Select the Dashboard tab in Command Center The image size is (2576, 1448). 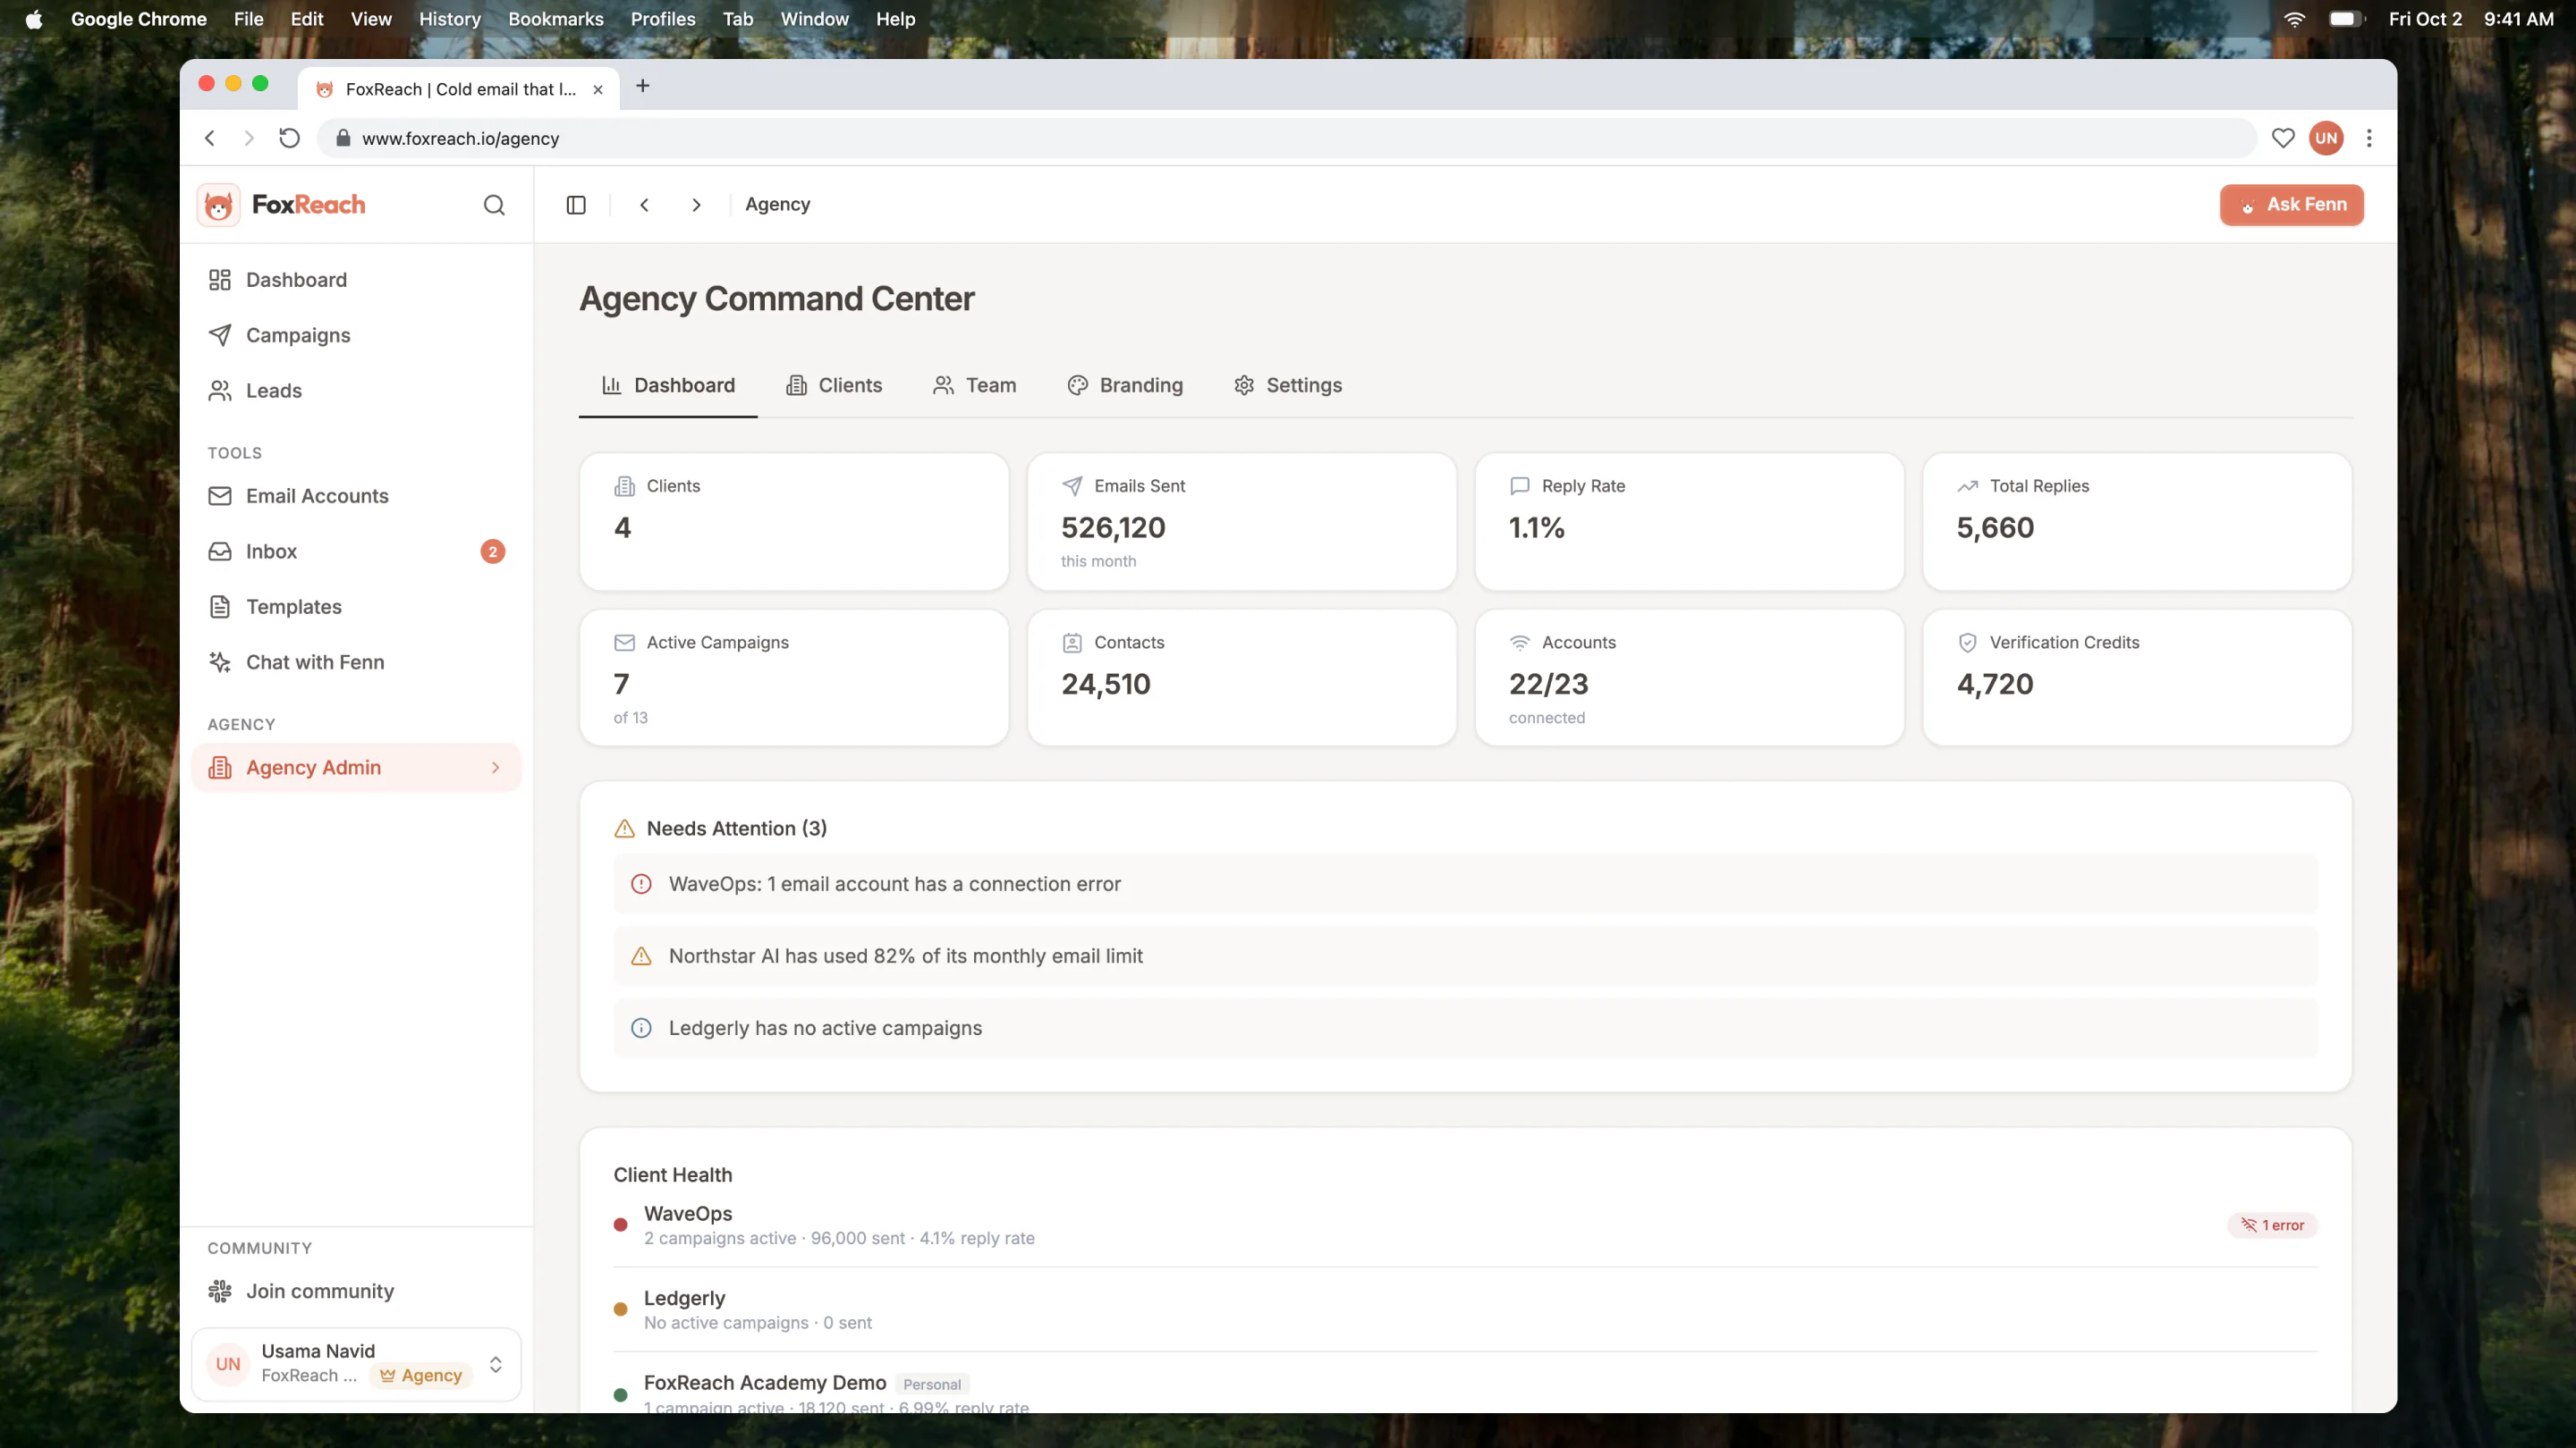pyautogui.click(x=668, y=386)
